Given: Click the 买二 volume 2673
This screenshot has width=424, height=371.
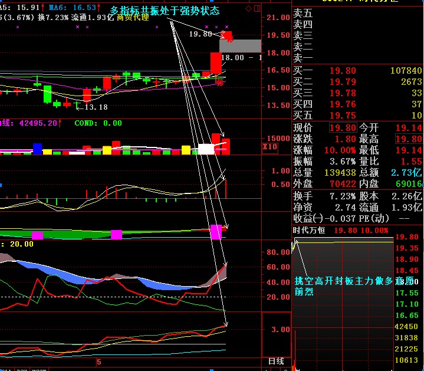Looking at the screenshot, I should click(x=412, y=82).
